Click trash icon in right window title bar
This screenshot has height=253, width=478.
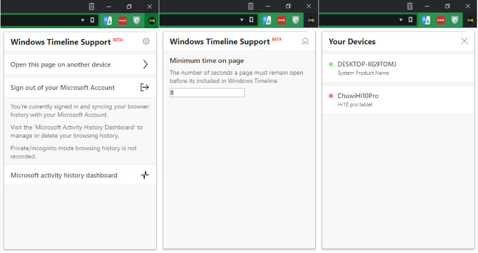pos(410,6)
